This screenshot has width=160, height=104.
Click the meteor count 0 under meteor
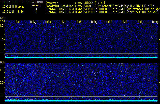pos(36,9)
